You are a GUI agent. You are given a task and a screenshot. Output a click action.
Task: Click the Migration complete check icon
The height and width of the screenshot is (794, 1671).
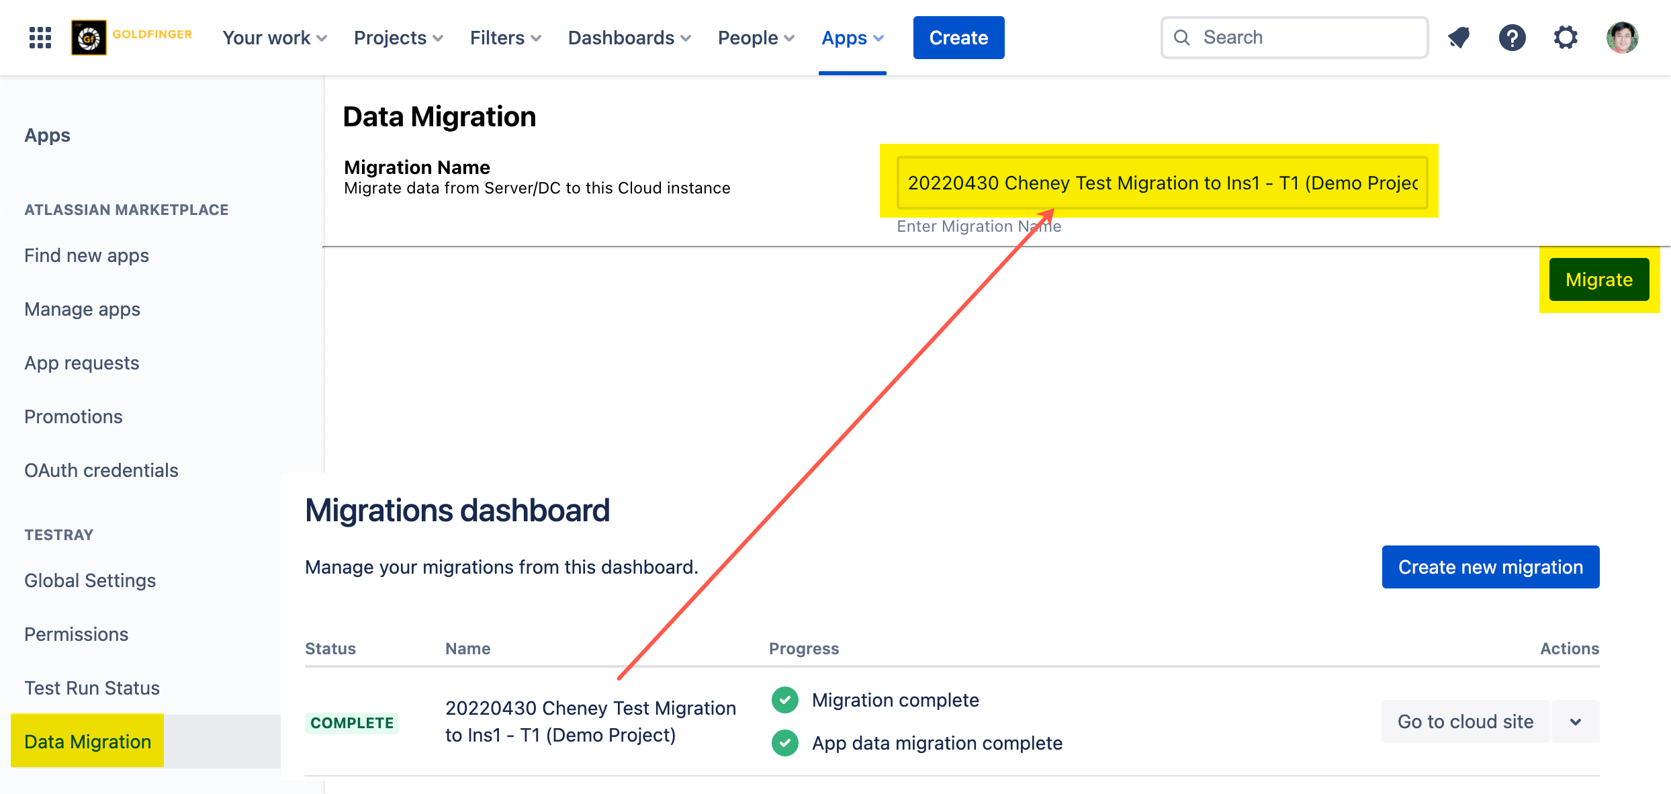(x=784, y=700)
